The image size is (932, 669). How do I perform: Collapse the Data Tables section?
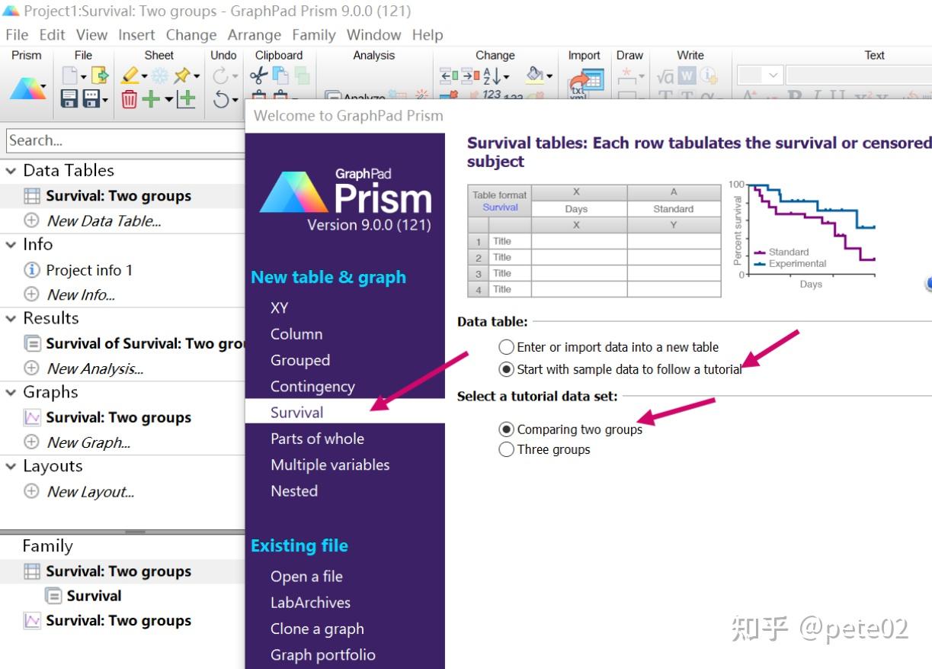click(x=11, y=171)
